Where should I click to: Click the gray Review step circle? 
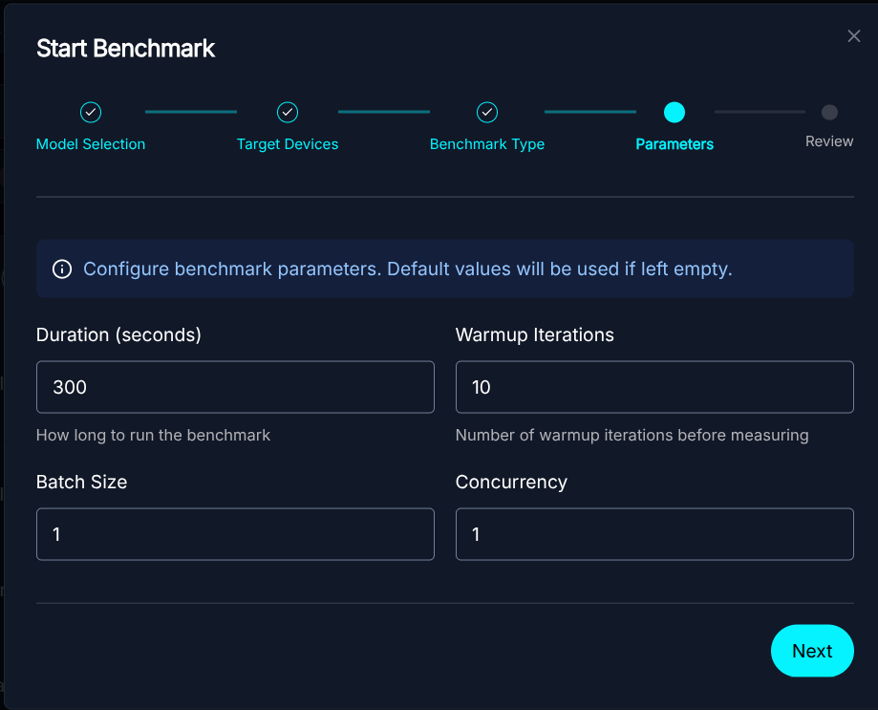829,113
